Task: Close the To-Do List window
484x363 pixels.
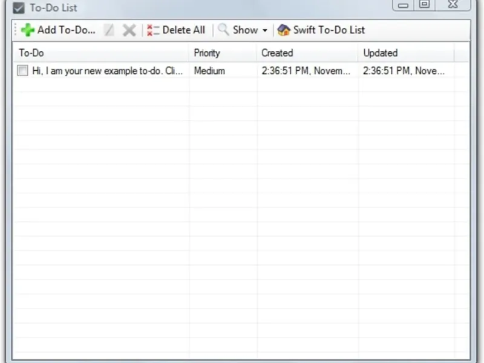Action: tap(453, 4)
